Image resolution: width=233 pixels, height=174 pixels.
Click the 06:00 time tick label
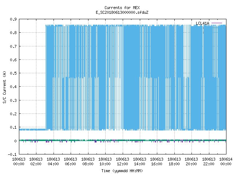[70, 164]
